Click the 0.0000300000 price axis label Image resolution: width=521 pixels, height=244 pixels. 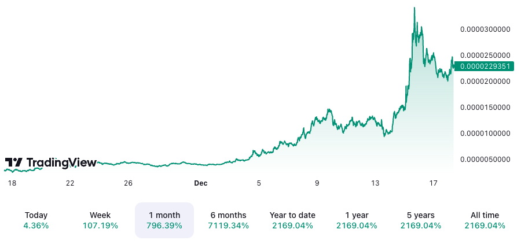tap(485, 29)
